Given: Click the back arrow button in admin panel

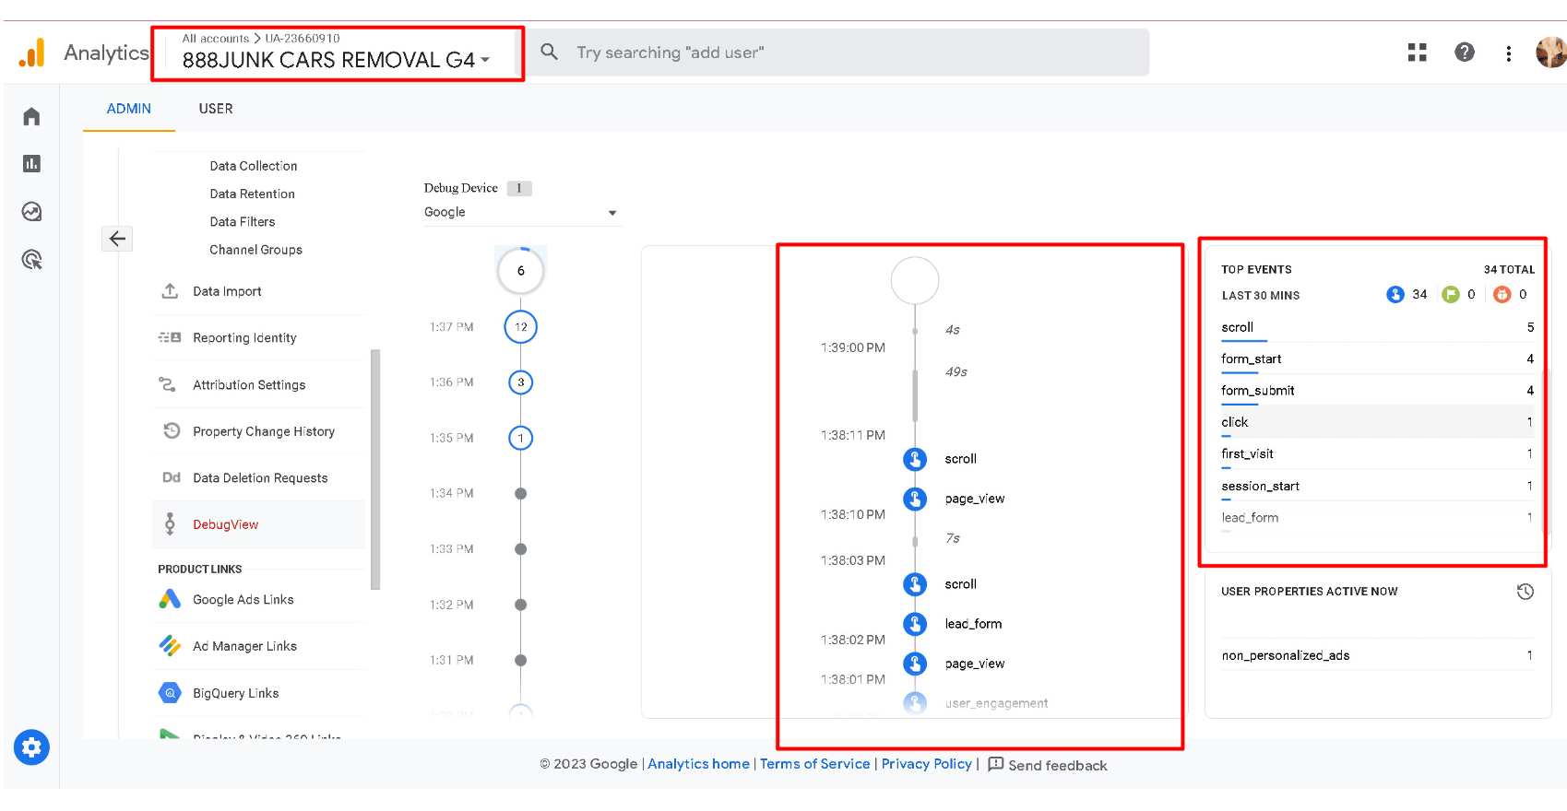Looking at the screenshot, I should (117, 239).
